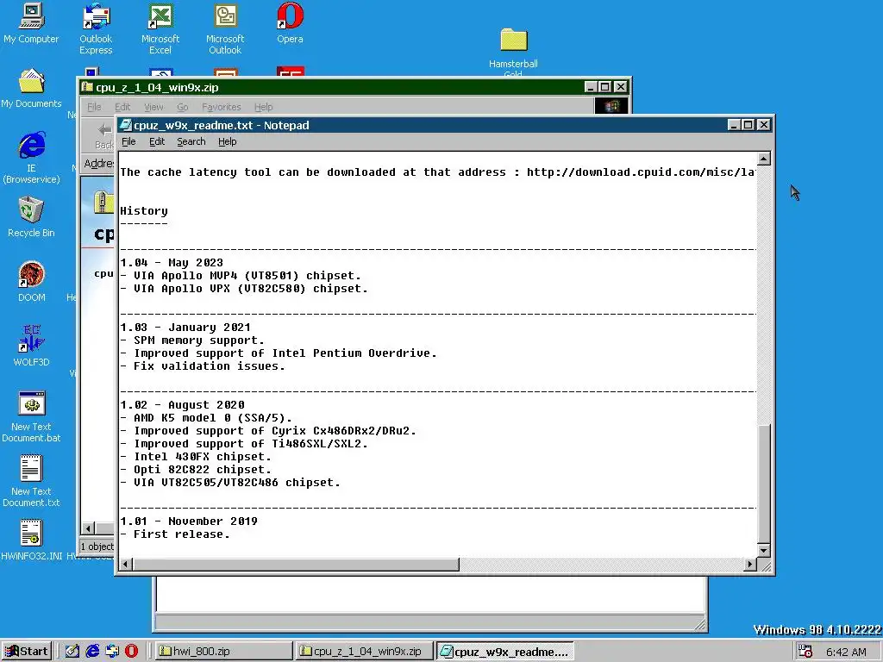Switch to cpu_z_1_04_win9x.zip taskbar button

coord(364,652)
